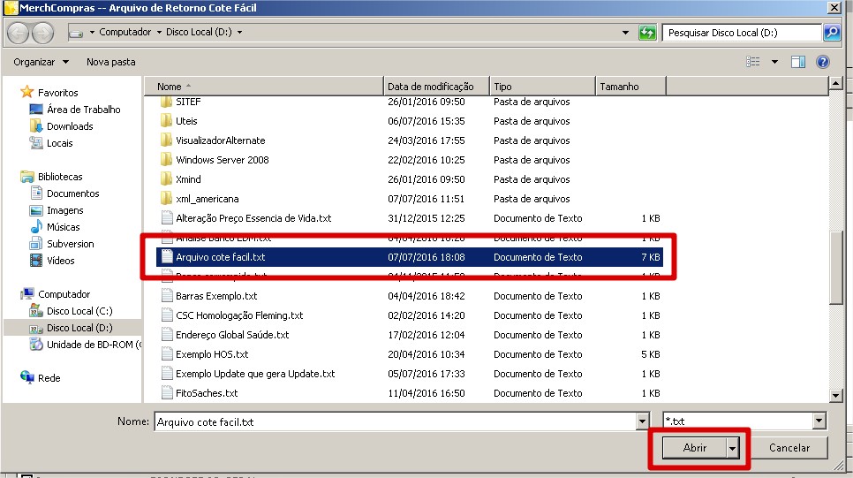This screenshot has width=853, height=478.
Task: Click the refresh button beside address bar
Action: (647, 33)
